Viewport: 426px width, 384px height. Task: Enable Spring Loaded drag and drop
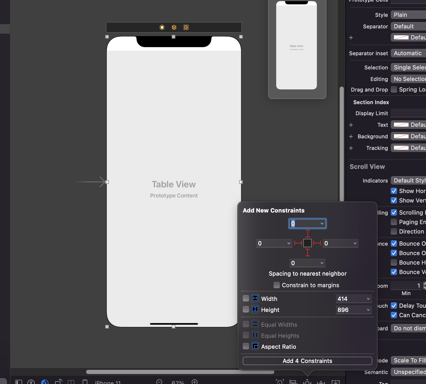394,89
